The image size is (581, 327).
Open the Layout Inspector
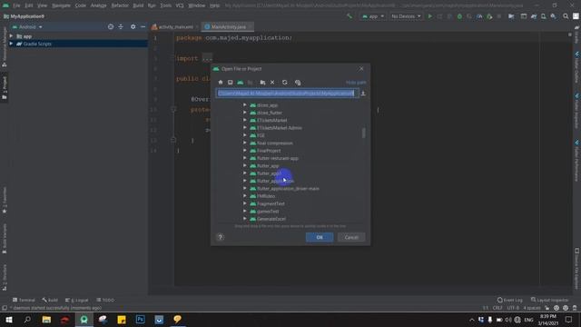coord(549,300)
